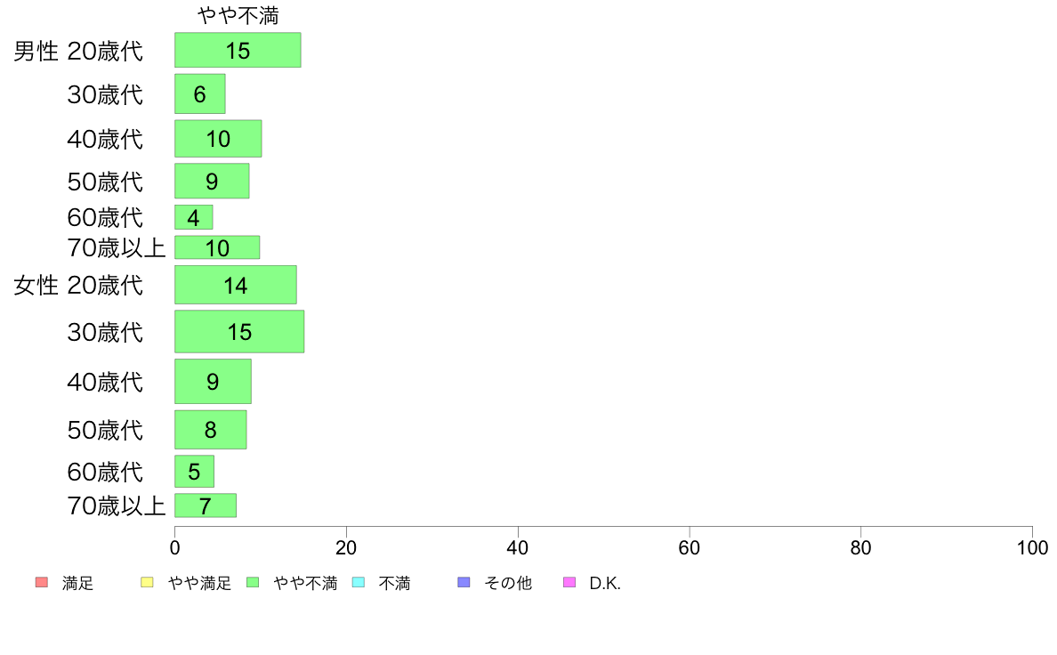This screenshot has height=655, width=1057.
Task: Select the 女性 20歳代 row label
Action: [x=78, y=286]
